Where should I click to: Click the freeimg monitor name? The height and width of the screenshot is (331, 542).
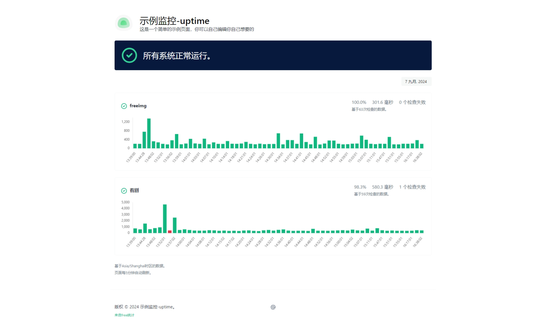pos(138,106)
